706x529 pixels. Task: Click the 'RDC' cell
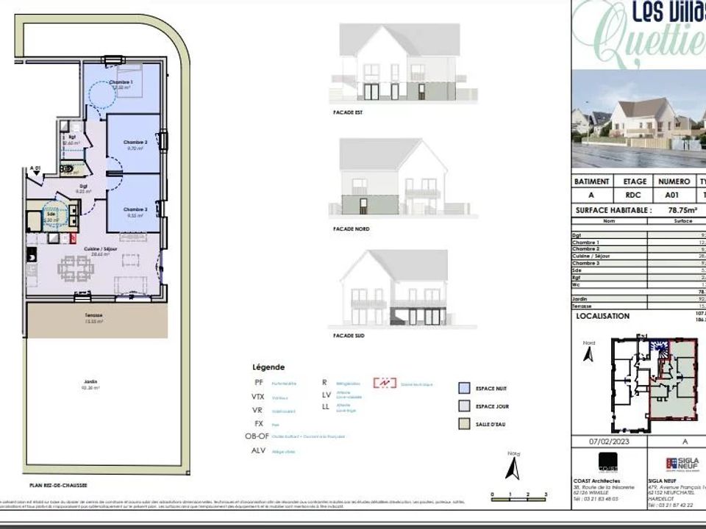coord(635,195)
